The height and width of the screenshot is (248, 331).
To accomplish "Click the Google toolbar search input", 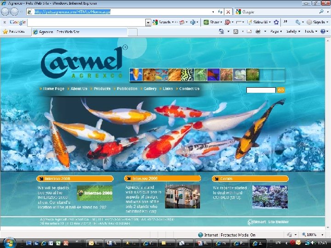I will 86,23.
